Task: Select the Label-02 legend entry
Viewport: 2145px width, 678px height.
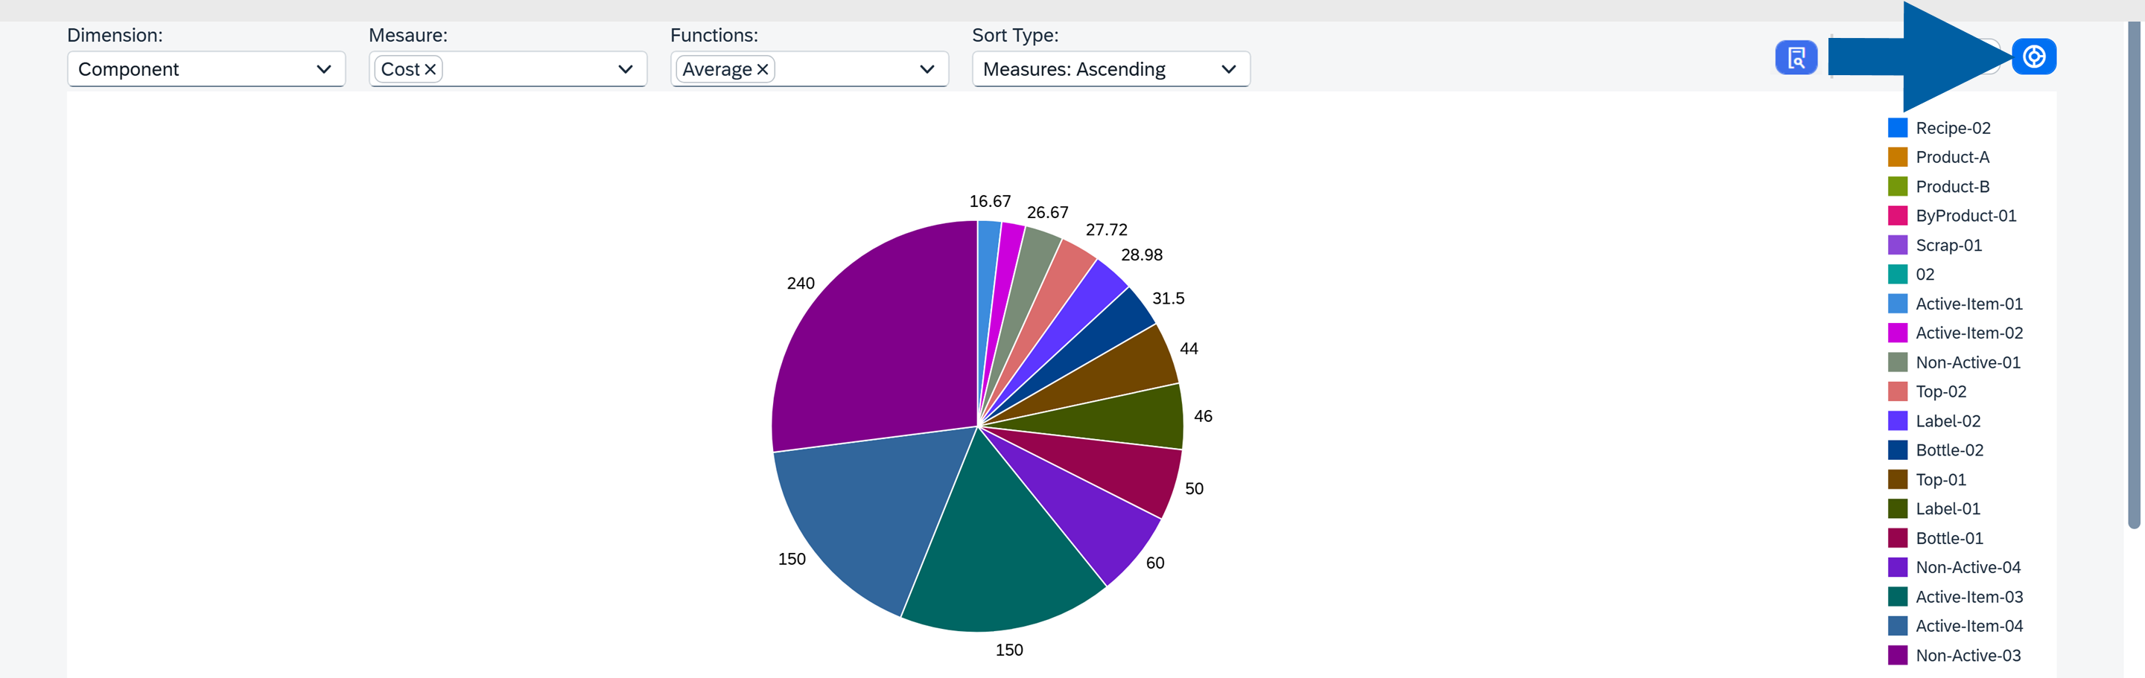Action: coord(1947,421)
